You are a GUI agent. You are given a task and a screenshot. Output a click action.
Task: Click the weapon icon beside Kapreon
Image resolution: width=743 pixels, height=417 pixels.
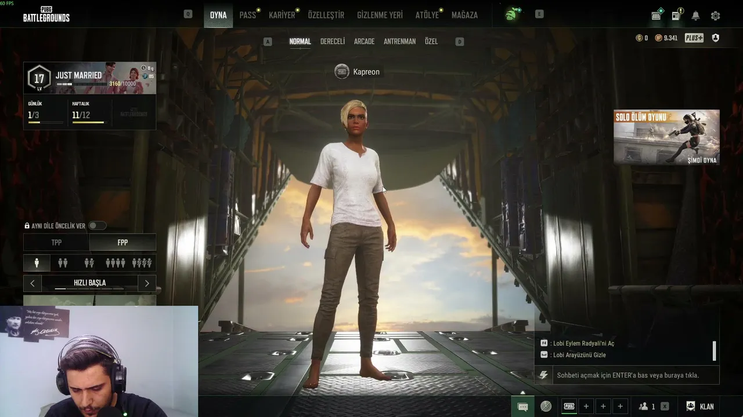(342, 72)
